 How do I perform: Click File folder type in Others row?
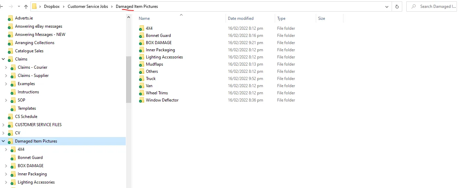pyautogui.click(x=286, y=71)
